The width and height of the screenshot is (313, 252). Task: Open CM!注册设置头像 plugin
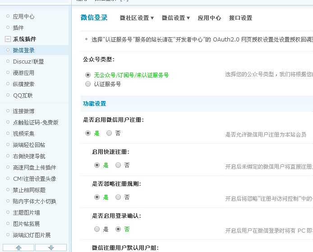(x=34, y=179)
